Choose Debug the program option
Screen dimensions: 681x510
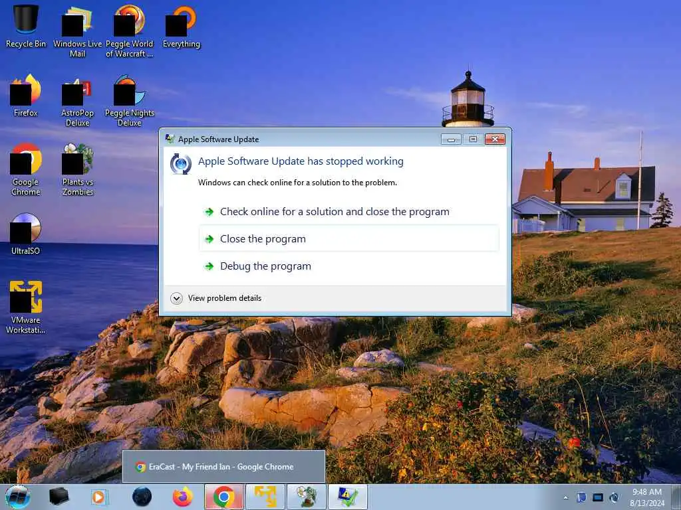click(x=348, y=266)
